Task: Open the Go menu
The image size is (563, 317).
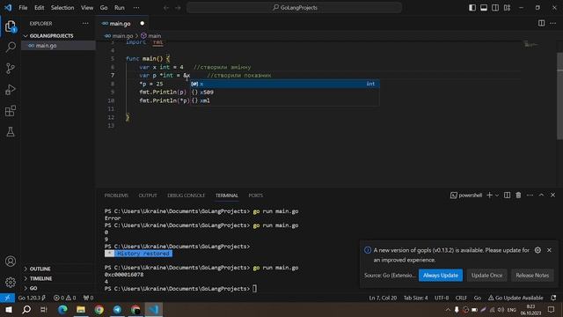Action: (104, 8)
